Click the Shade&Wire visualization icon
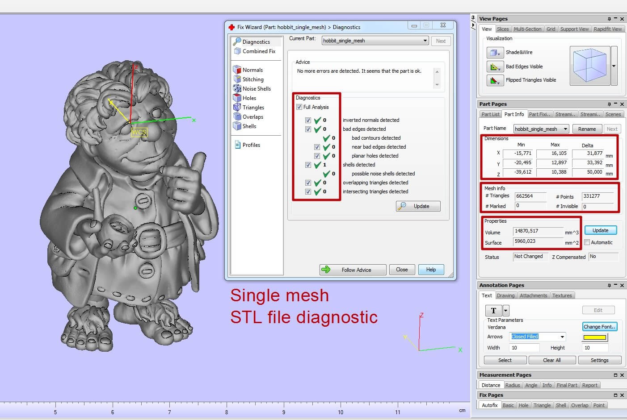The image size is (627, 420). [x=495, y=52]
